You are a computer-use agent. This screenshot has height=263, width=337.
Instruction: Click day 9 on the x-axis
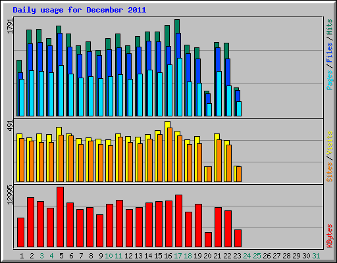(x=101, y=256)
